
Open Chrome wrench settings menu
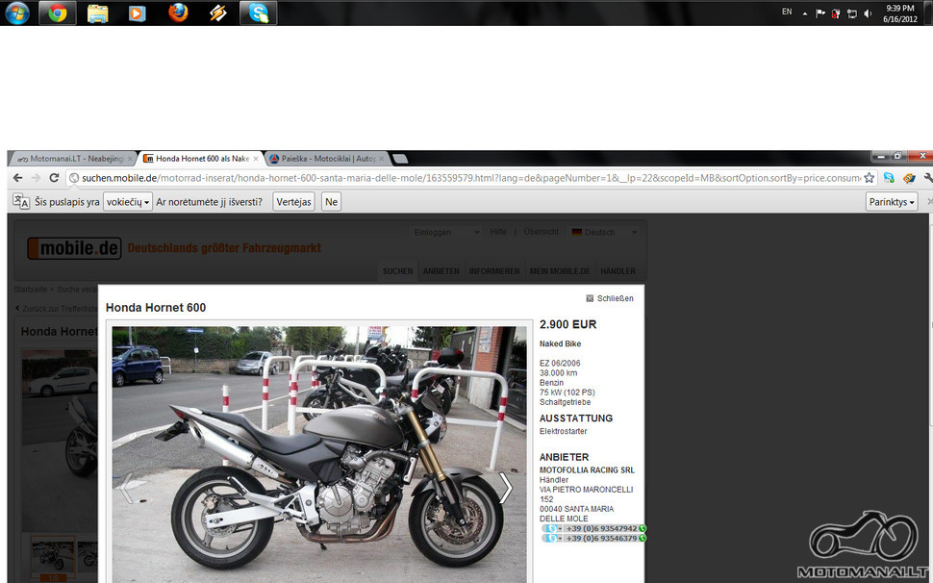927,178
